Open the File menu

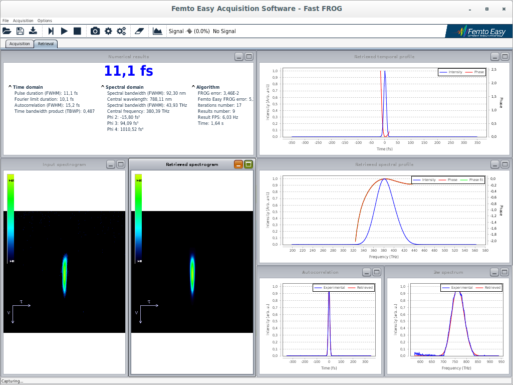click(x=6, y=21)
